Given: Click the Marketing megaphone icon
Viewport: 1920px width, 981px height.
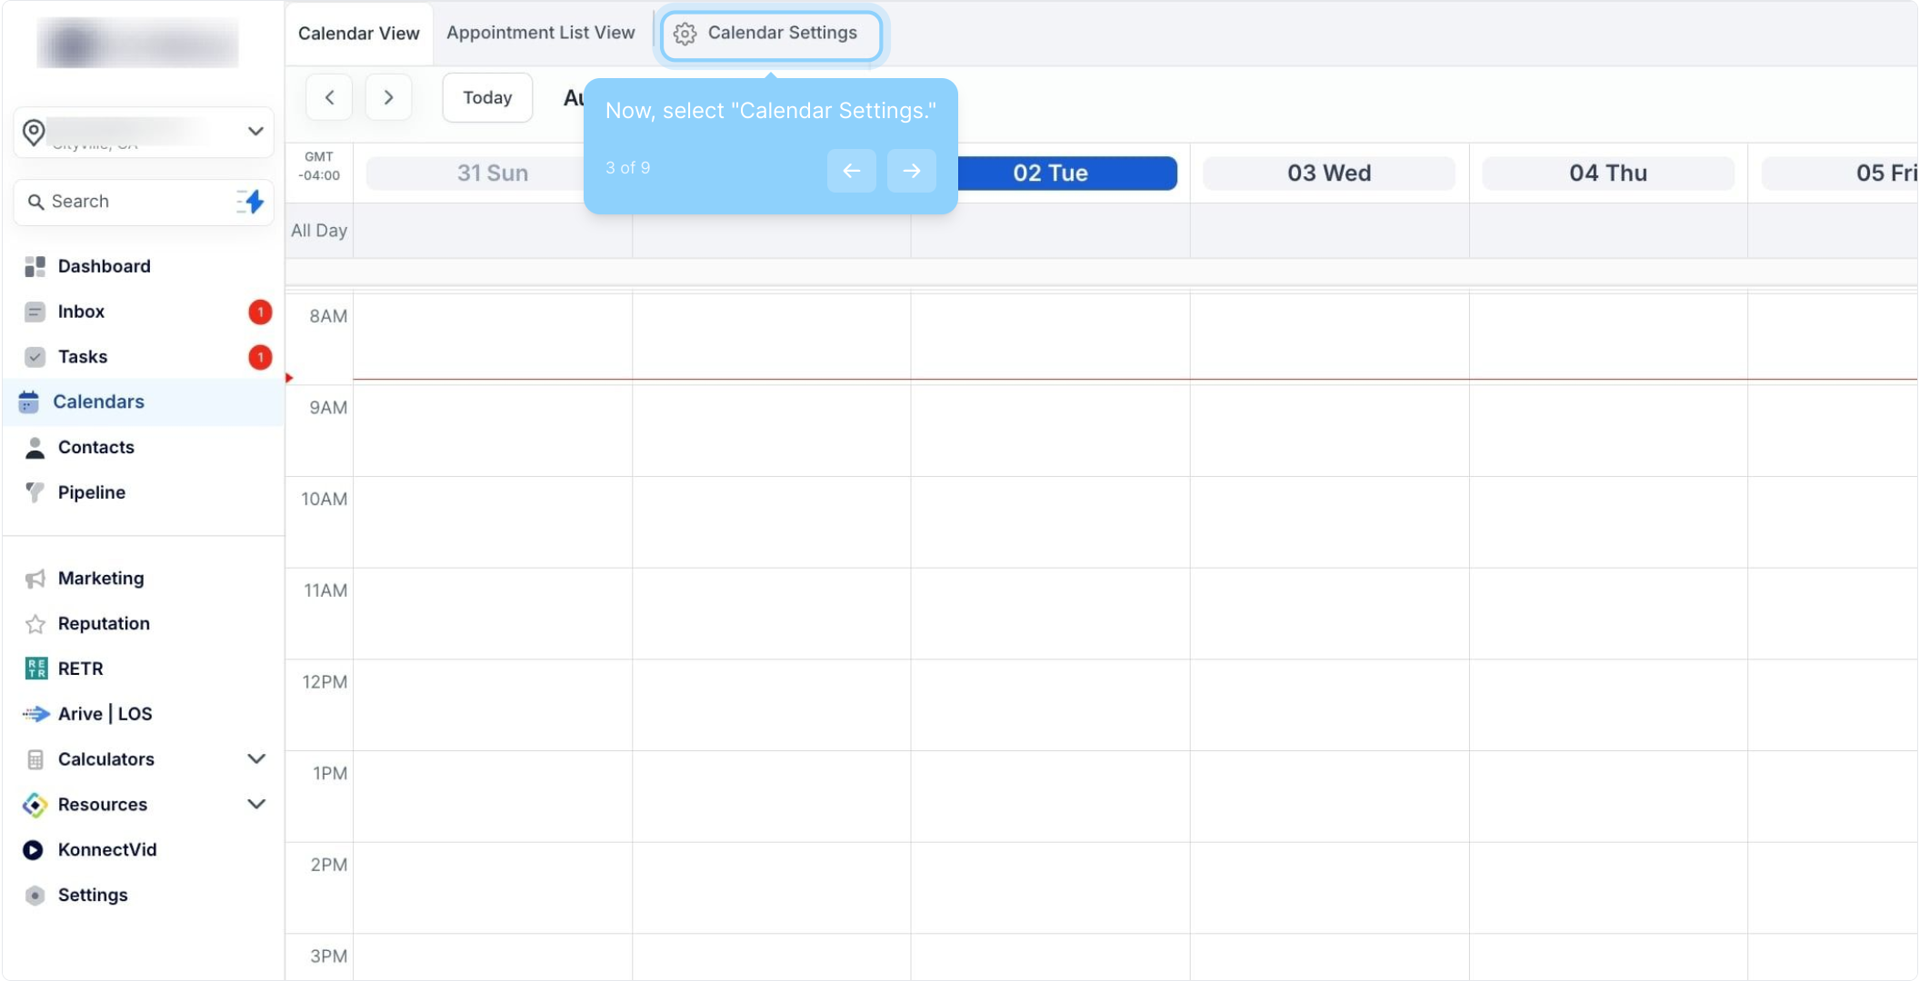Looking at the screenshot, I should [x=35, y=579].
